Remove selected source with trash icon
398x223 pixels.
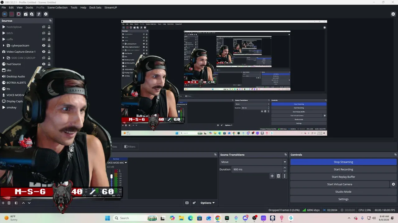tap(9, 203)
